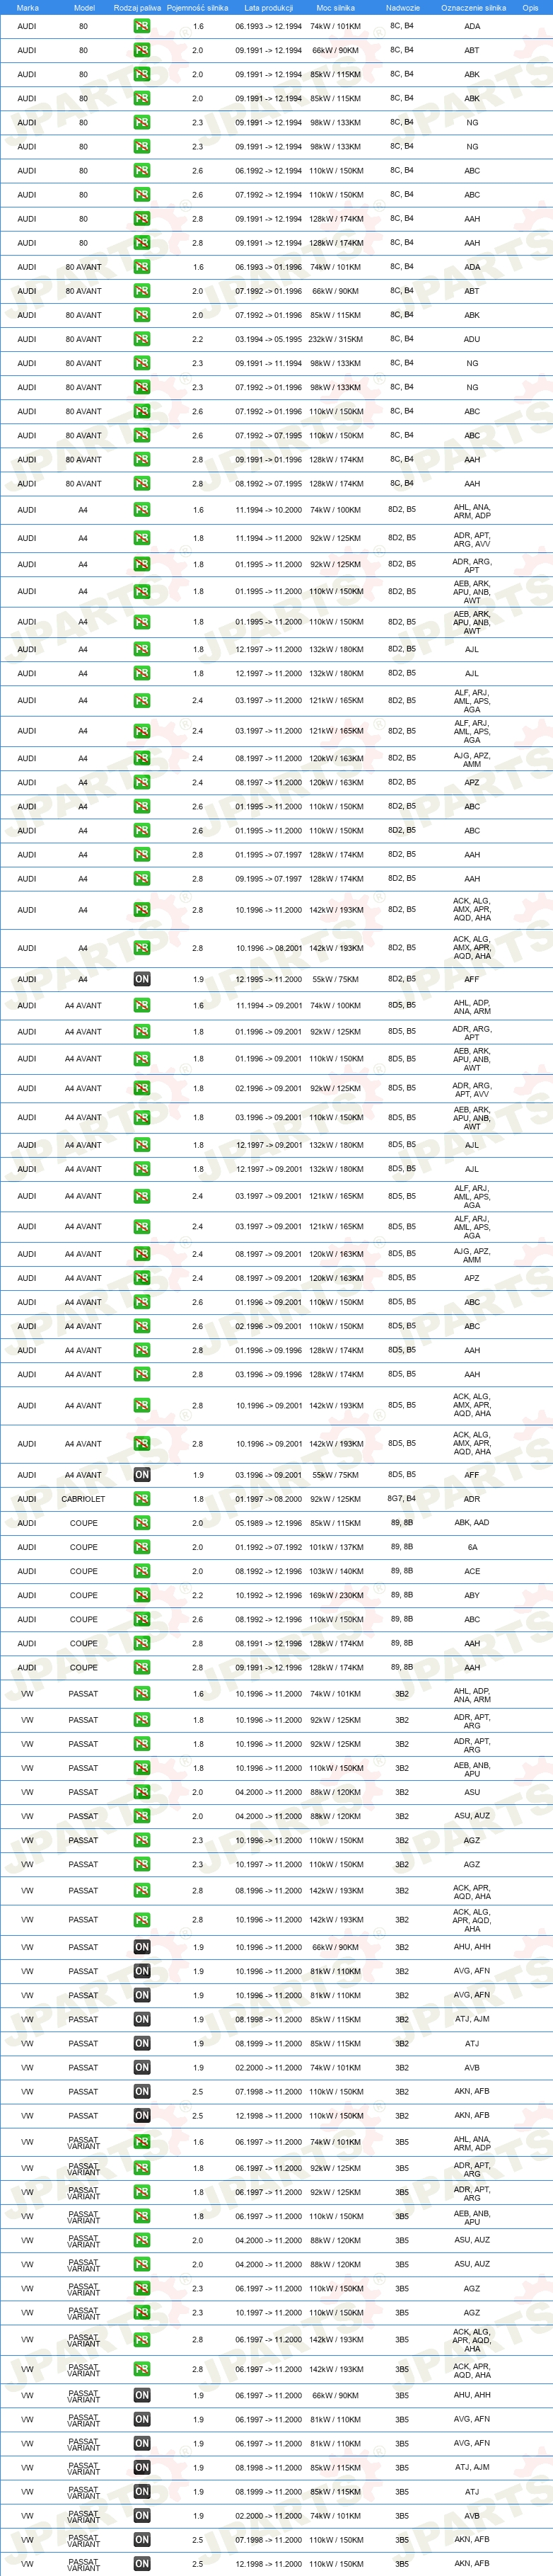Click diesel ON icon in PASSAT VARIANT 1.9 AHU, AHH row
The height and width of the screenshot is (2576, 553).
click(x=141, y=2395)
